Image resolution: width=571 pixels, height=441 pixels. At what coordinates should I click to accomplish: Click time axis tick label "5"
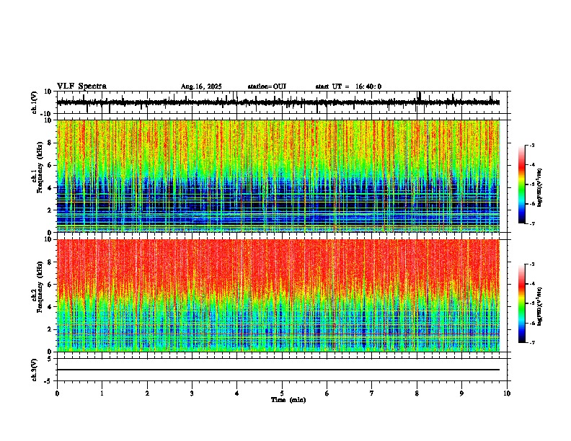tap(282, 393)
